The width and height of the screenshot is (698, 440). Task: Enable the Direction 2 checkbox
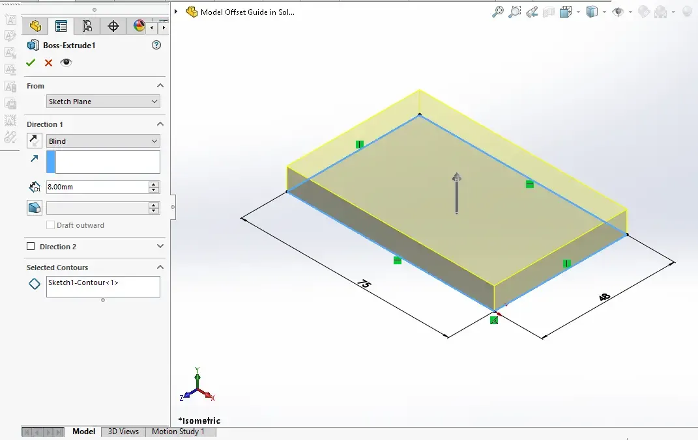[x=31, y=247]
